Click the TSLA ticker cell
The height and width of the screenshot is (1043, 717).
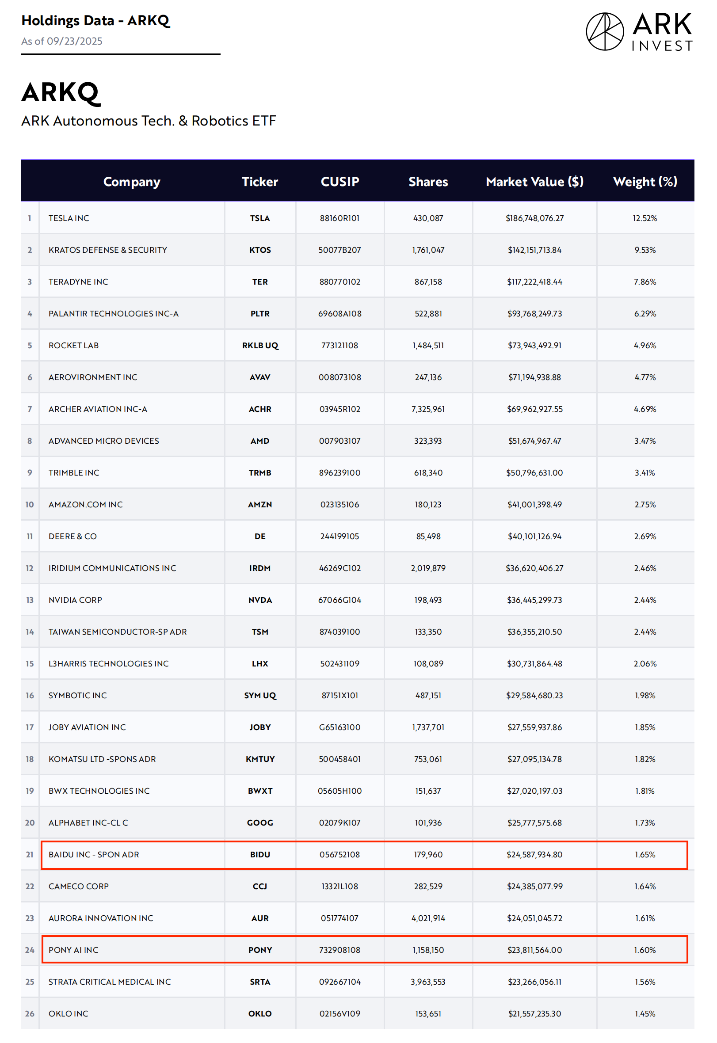click(260, 218)
